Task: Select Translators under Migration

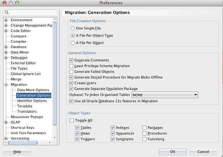Action: (x=27, y=111)
